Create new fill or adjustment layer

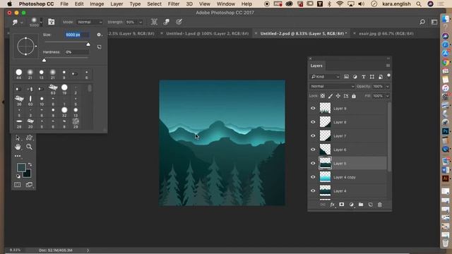(x=351, y=205)
